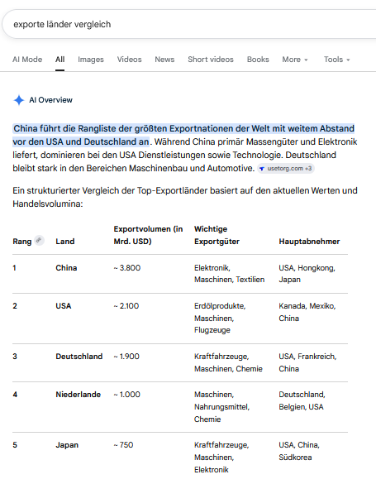The image size is (376, 484).
Task: Click the highlighted China summary sentence
Action: click(183, 135)
